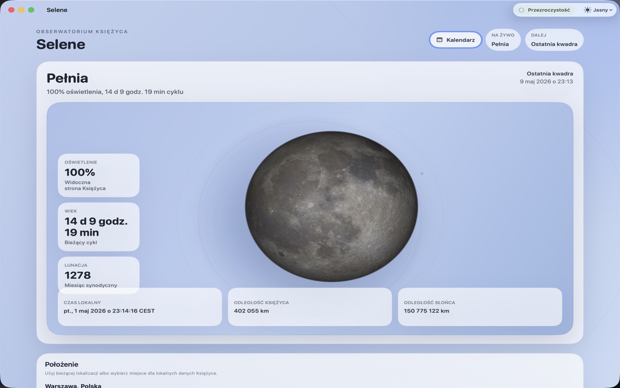This screenshot has width=620, height=388.
Task: Click the Selene app title heading
Action: click(61, 44)
